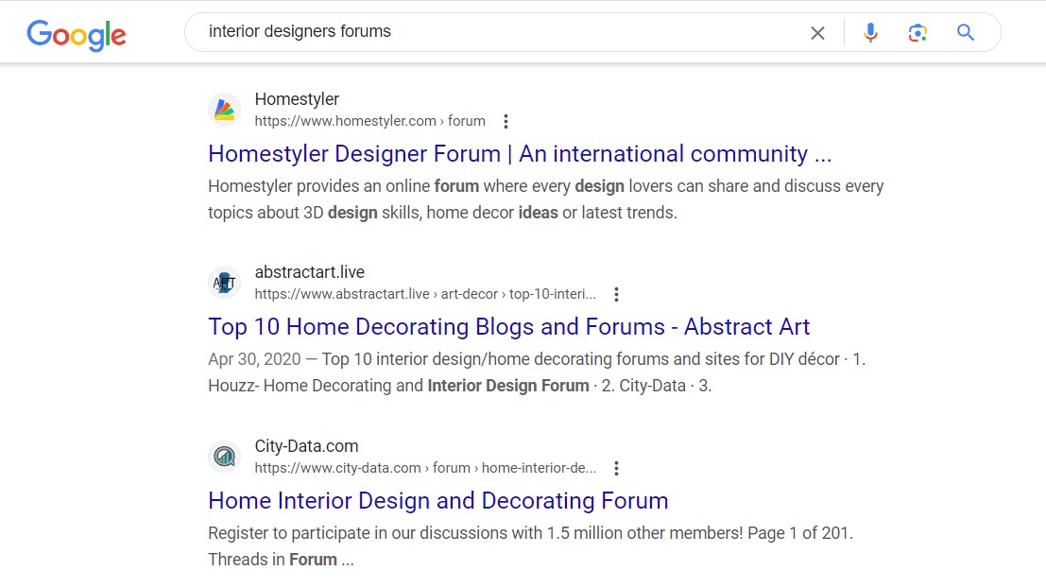Select the snippet text 'Homestyler provides an online forum'
The width and height of the screenshot is (1046, 588).
pos(344,186)
